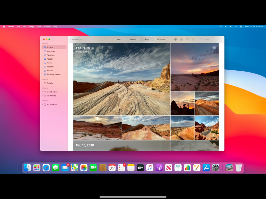This screenshot has height=199, width=266.
Task: Switch to the Months view
Action: click(x=133, y=39)
